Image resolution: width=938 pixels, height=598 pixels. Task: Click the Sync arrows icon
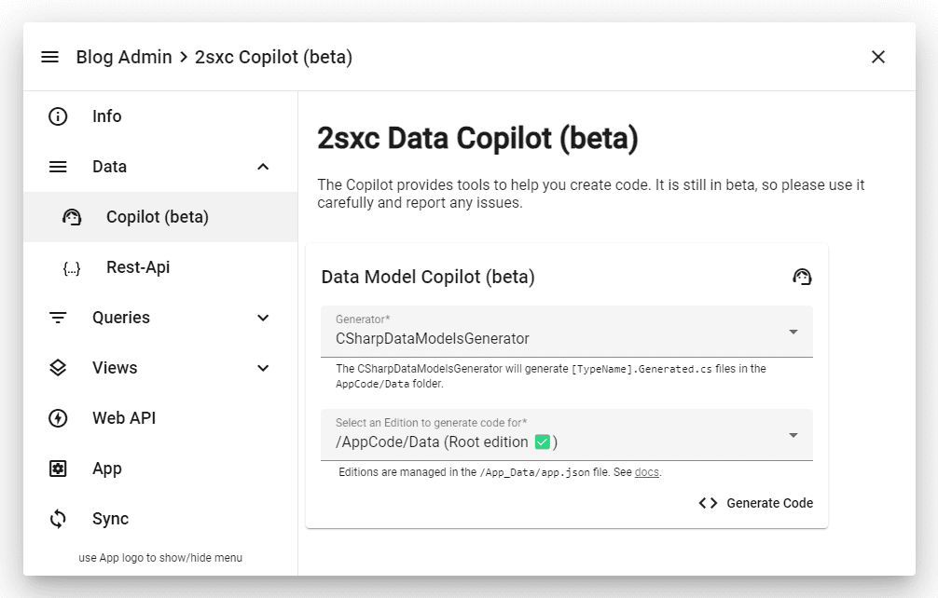pyautogui.click(x=58, y=519)
